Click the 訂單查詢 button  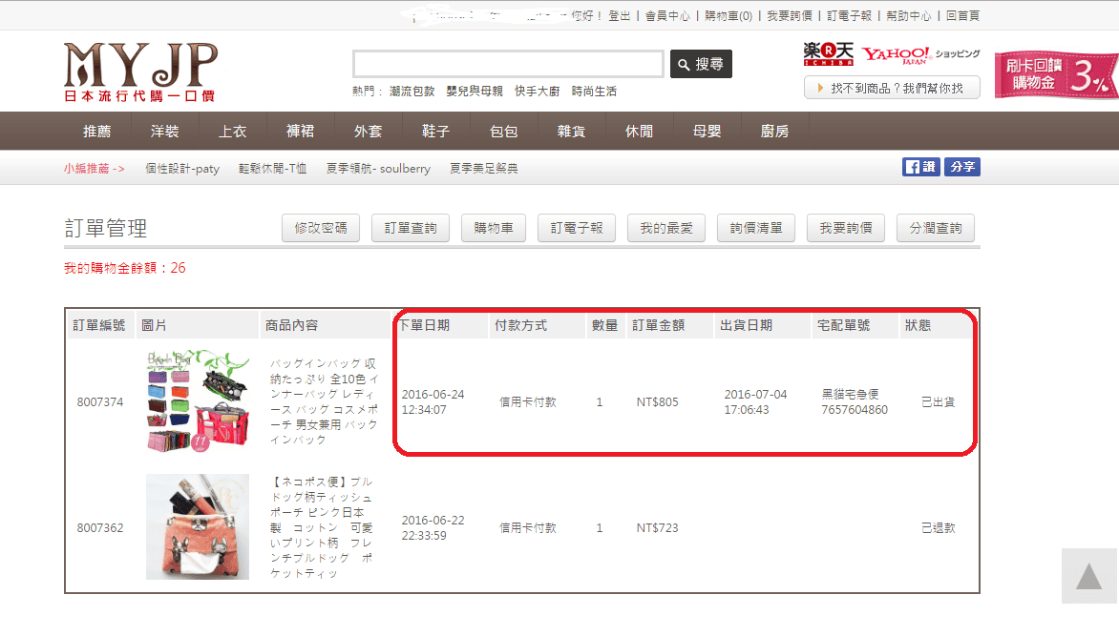coord(411,229)
